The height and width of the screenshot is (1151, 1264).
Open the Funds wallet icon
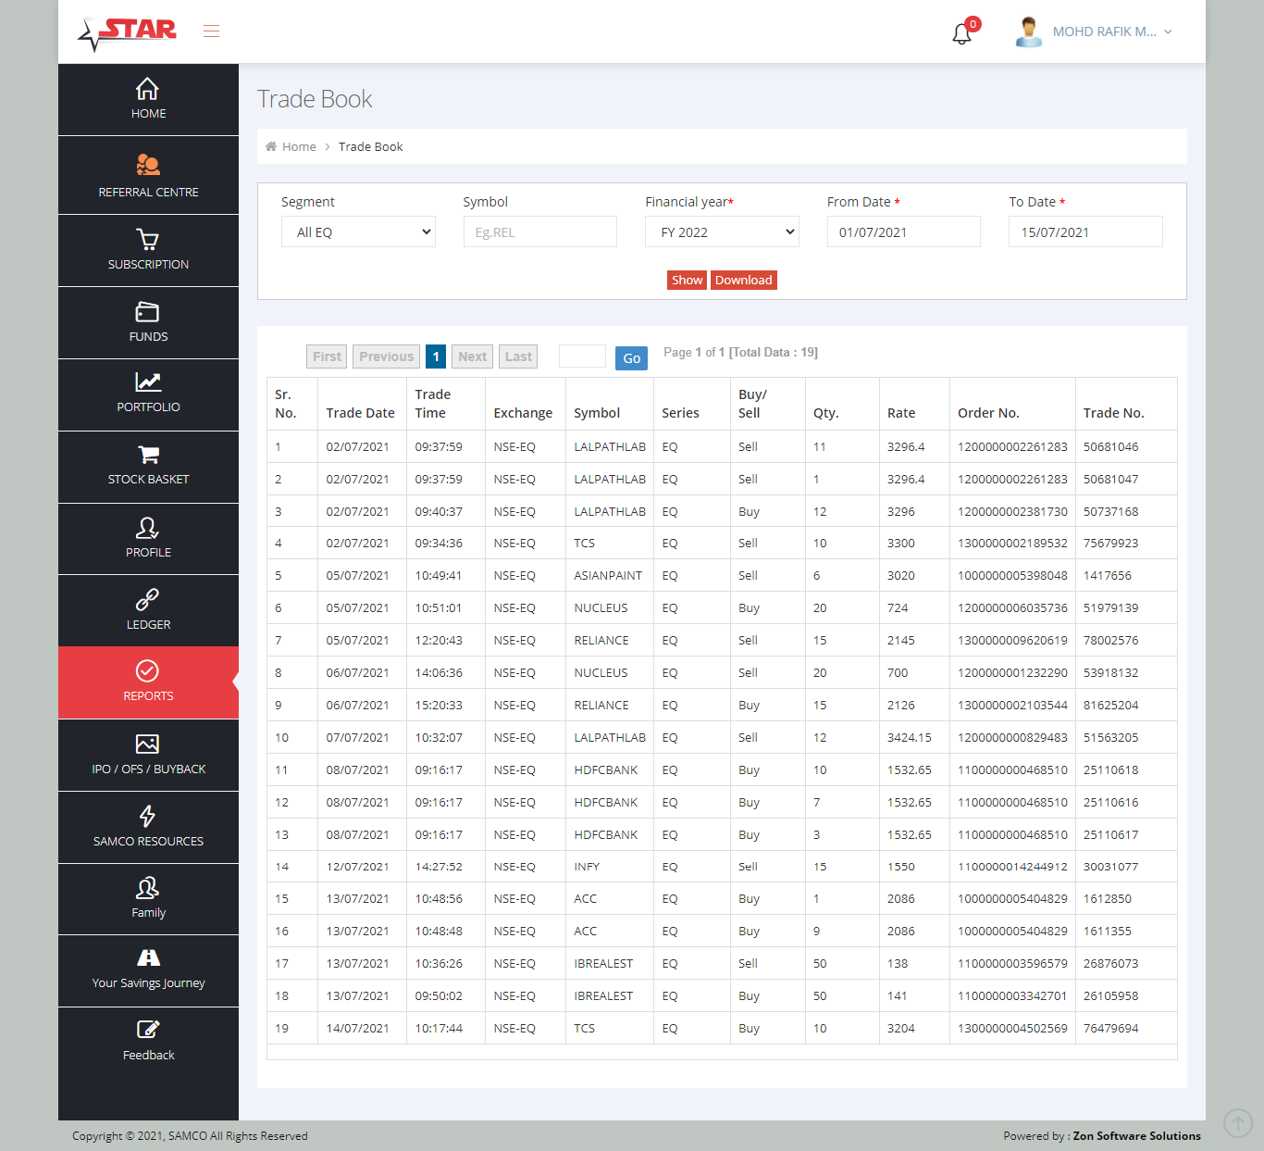(x=148, y=312)
